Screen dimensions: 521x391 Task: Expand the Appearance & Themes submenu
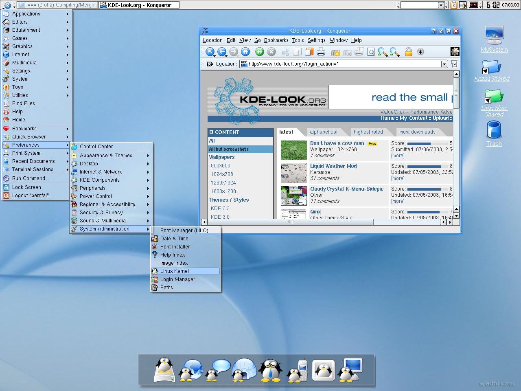(x=111, y=156)
